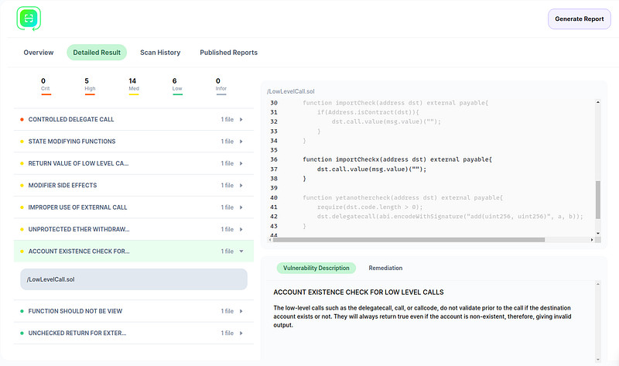The image size is (619, 366).
Task: Filter by the Crit severity count
Action: [45, 84]
